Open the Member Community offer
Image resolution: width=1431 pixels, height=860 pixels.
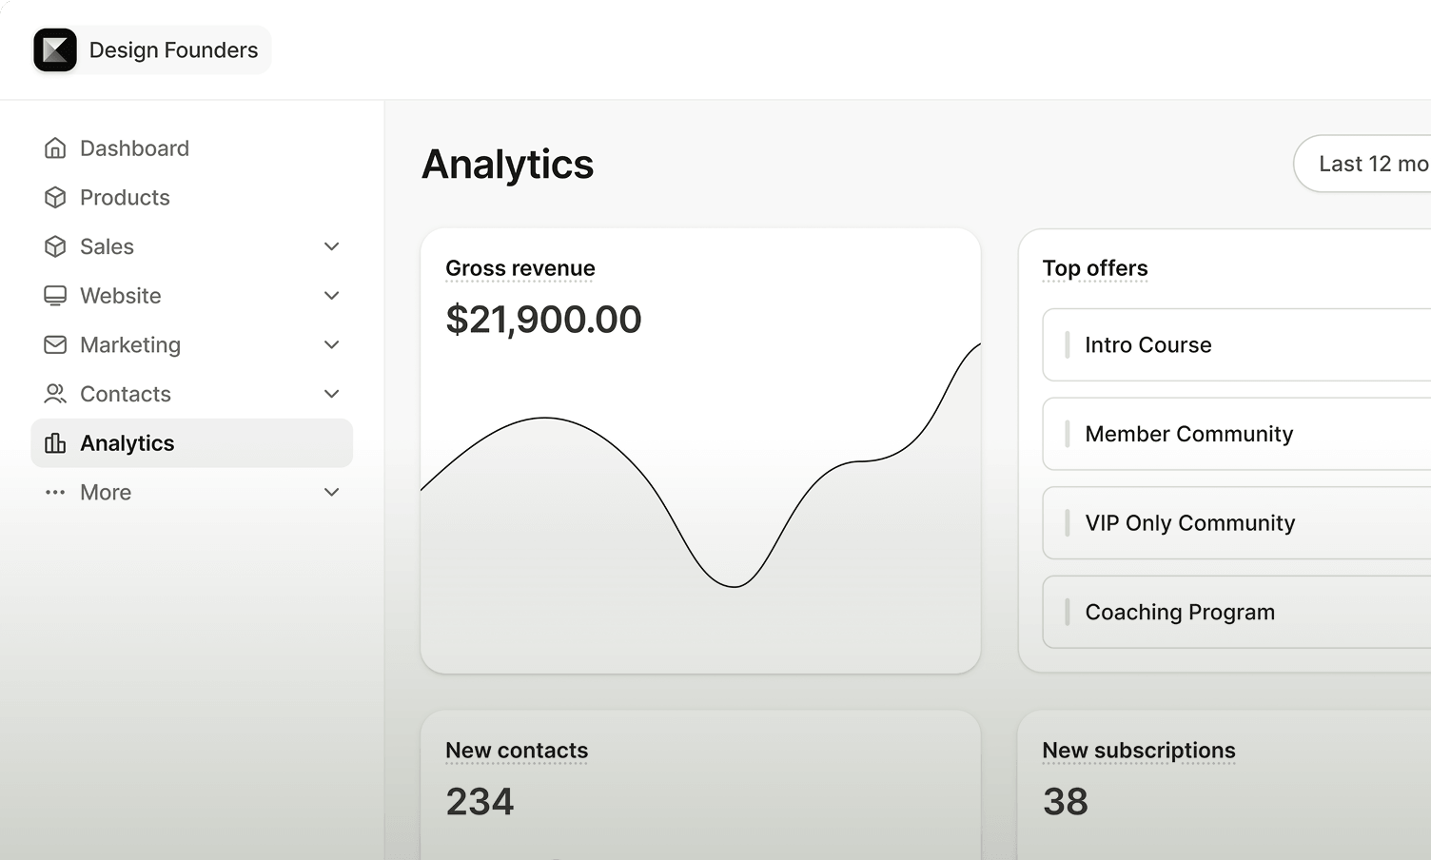pos(1237,434)
